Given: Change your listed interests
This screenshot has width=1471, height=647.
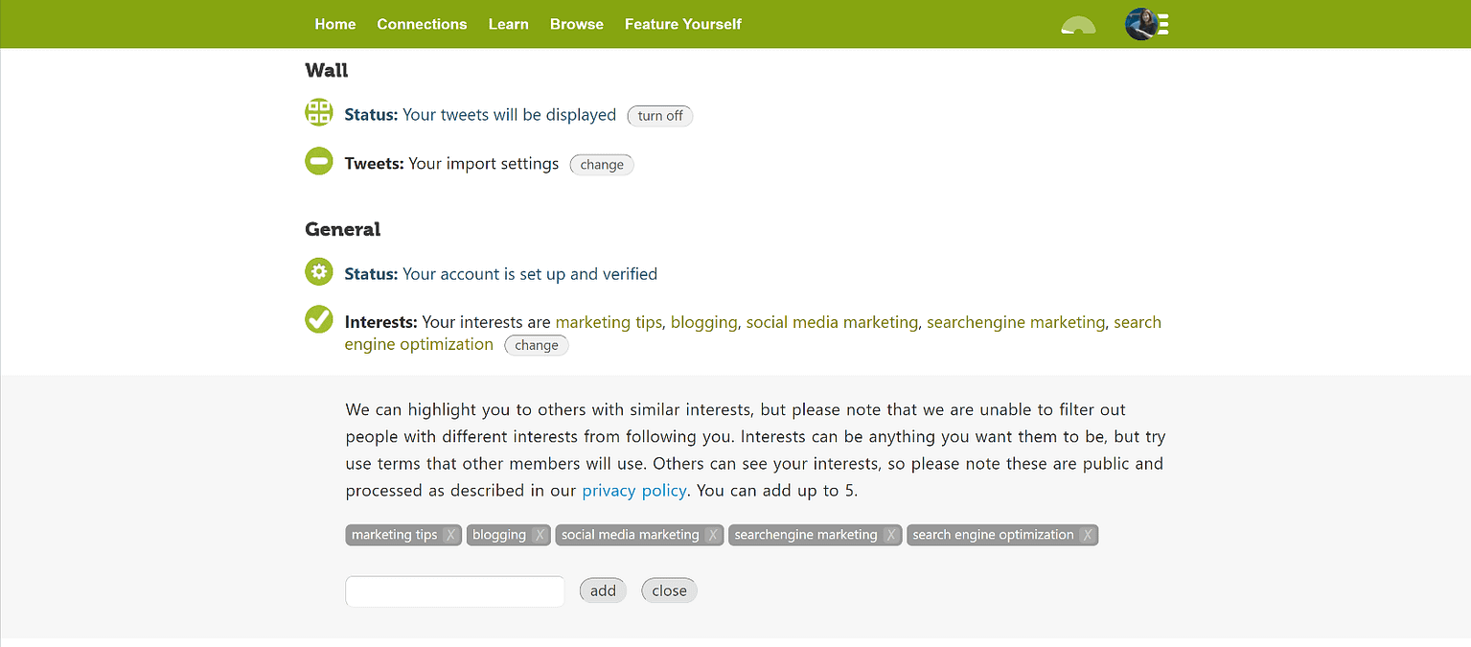Looking at the screenshot, I should (x=536, y=344).
